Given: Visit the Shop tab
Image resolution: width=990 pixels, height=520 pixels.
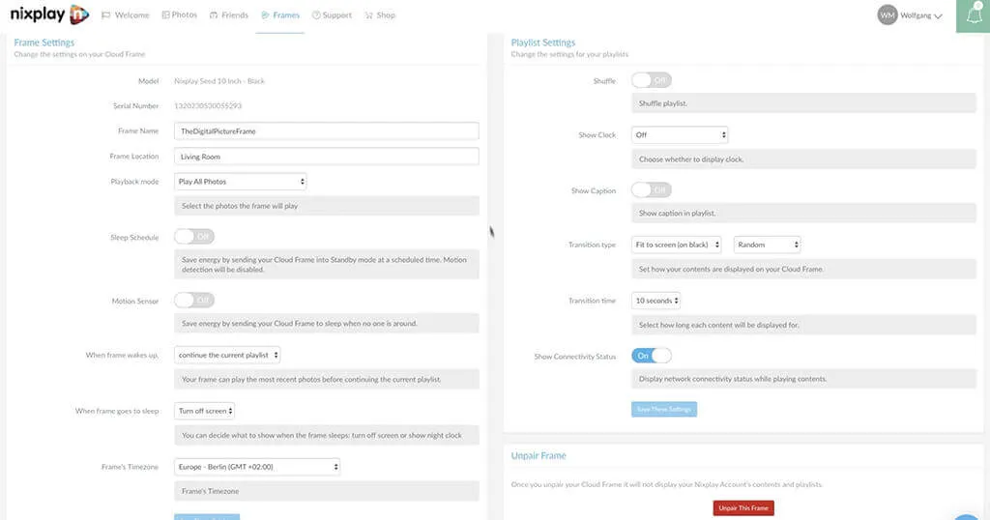Looking at the screenshot, I should [380, 15].
